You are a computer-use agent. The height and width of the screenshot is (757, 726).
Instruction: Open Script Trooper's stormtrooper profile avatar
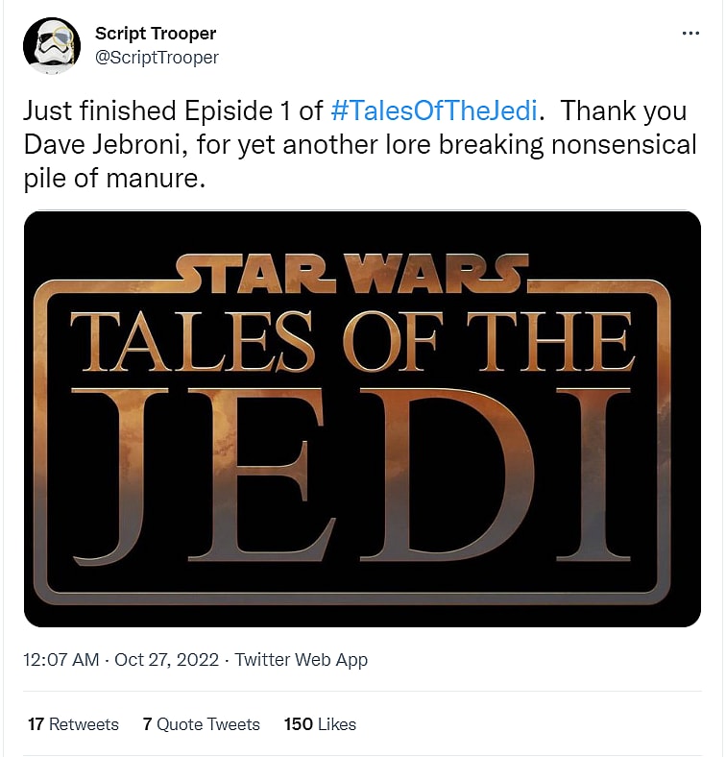point(52,45)
